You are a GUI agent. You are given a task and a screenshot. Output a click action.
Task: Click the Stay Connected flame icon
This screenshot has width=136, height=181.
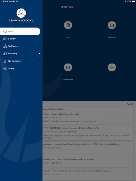point(5,61)
